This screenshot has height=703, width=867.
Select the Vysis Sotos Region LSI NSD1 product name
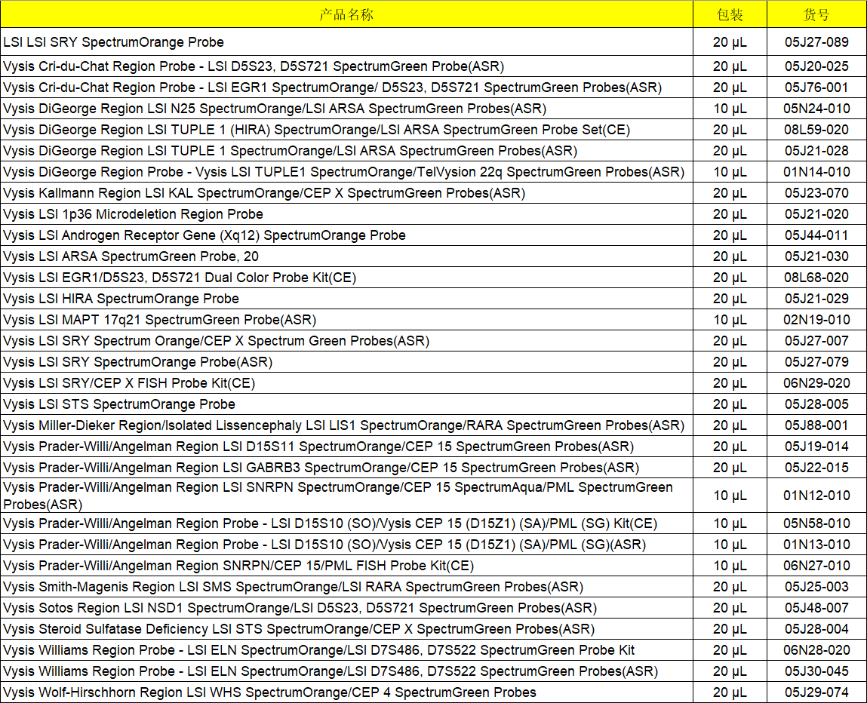coord(300,608)
